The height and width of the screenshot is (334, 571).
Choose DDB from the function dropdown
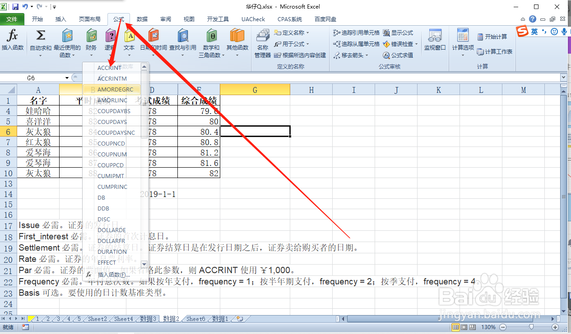pos(112,208)
